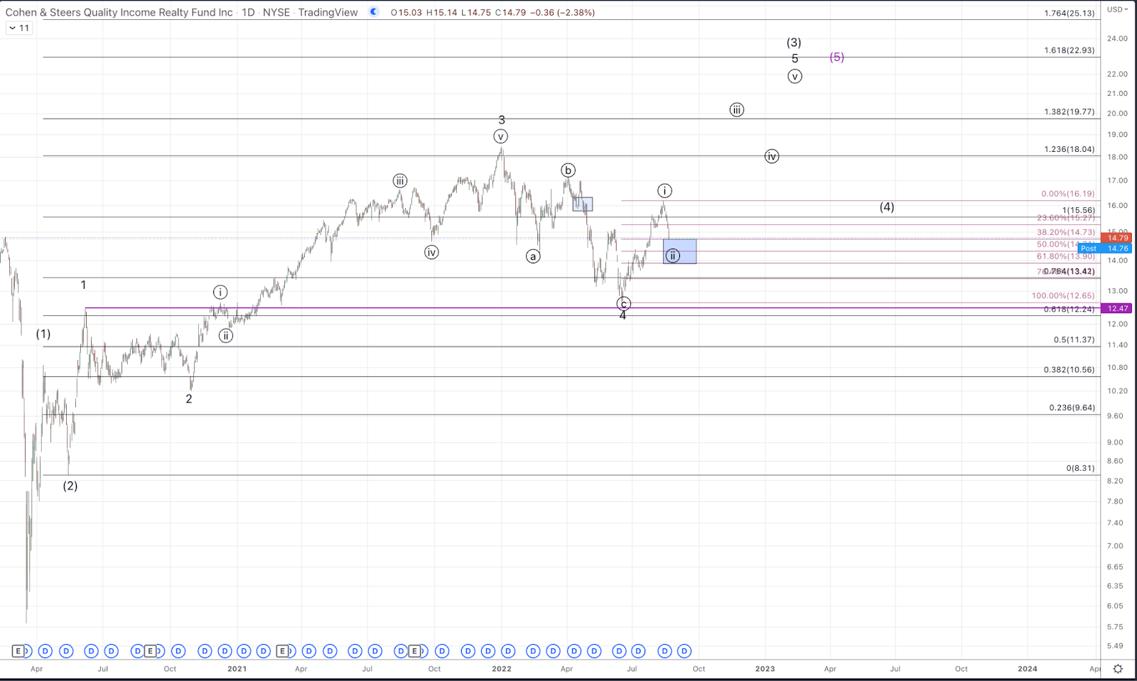The image size is (1137, 681).
Task: Click the Cohen & Steers fund title
Action: [119, 12]
